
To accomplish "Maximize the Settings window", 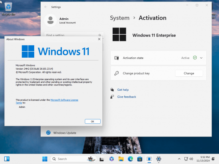I will coord(197,5).
